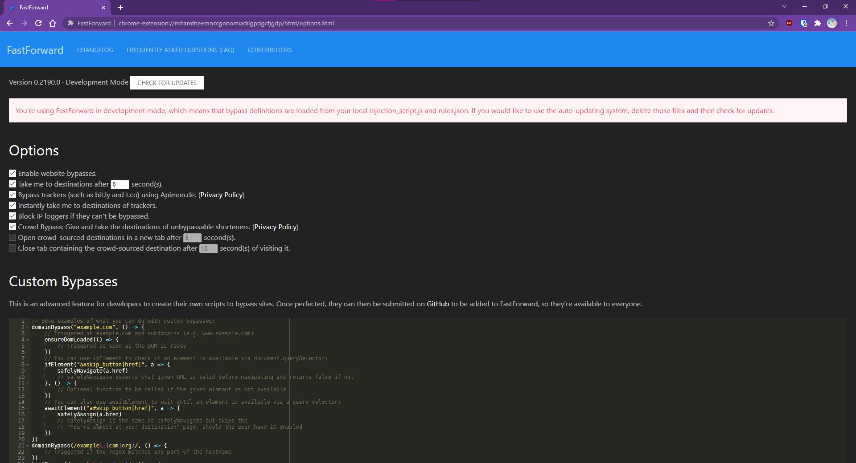This screenshot has width=856, height=463.
Task: Click the development mode warning banner text
Action: point(395,110)
